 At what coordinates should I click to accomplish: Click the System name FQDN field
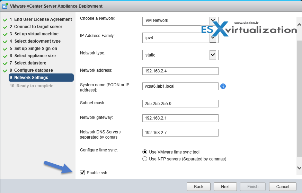coord(180,86)
